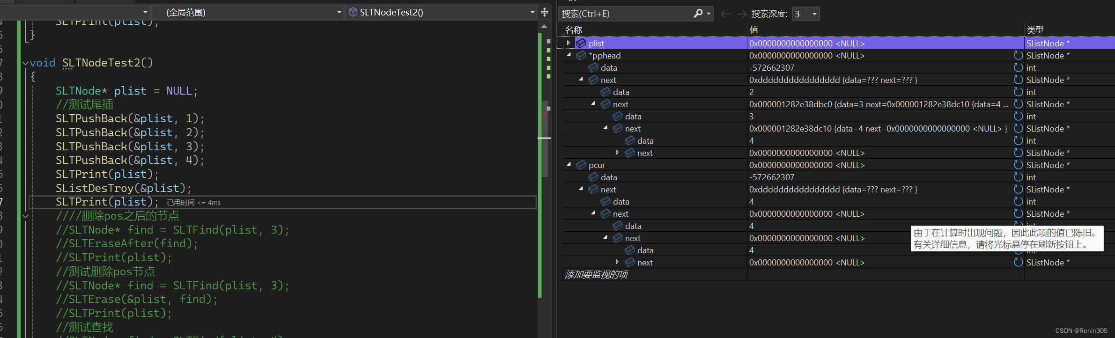Collapse the next row valued 0x000001282e38dc10
The width and height of the screenshot is (1115, 338).
click(605, 128)
